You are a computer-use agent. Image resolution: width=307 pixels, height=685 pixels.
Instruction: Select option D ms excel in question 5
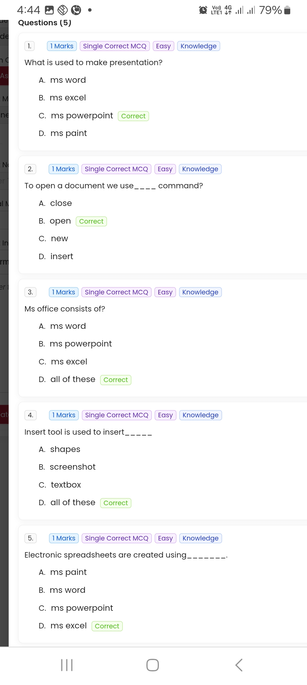[63, 626]
